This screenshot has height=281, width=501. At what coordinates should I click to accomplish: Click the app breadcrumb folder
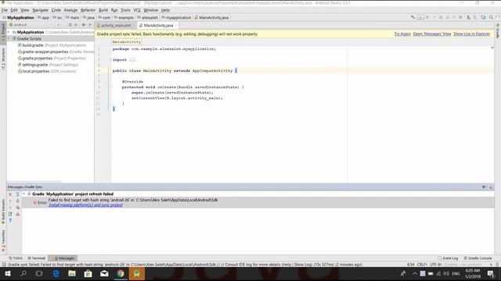(x=44, y=17)
